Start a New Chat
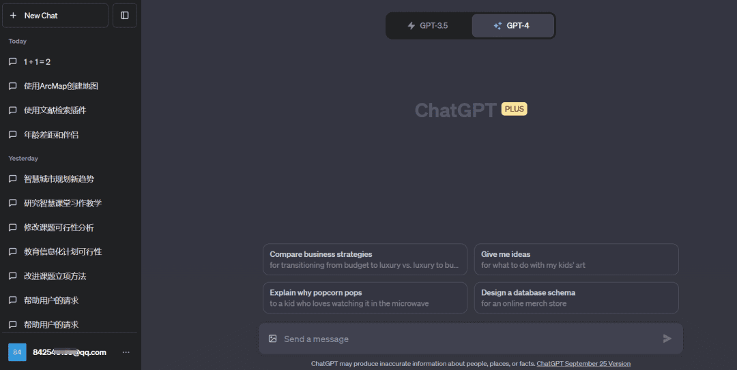 point(55,16)
